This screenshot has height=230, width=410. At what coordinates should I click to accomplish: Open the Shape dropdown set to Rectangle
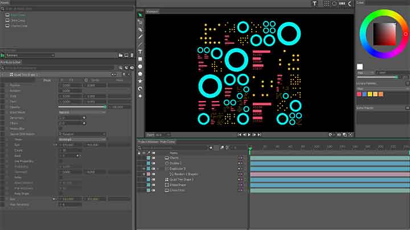tap(82, 140)
